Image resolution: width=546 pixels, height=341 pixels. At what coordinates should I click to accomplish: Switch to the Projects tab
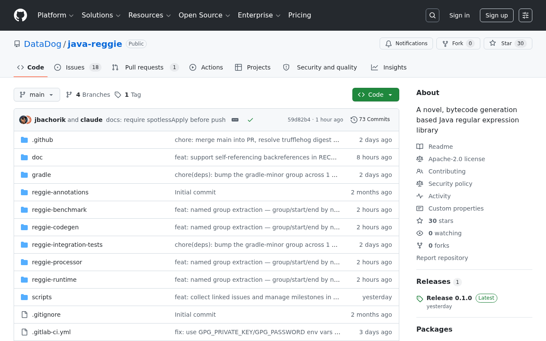pyautogui.click(x=253, y=67)
